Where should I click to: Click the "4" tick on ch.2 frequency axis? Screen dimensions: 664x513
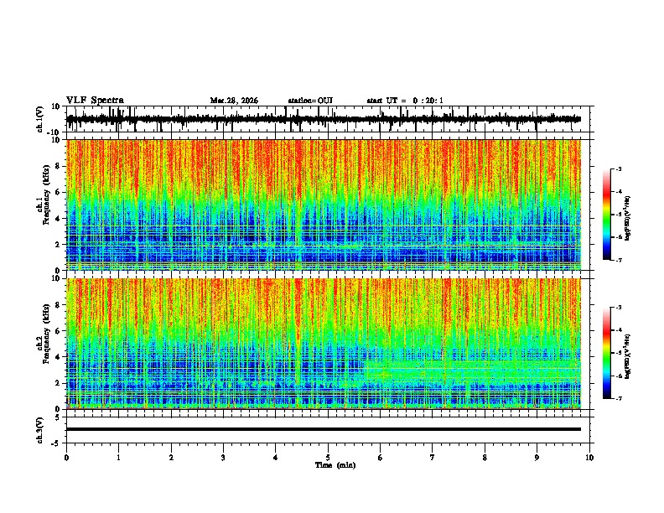58,357
